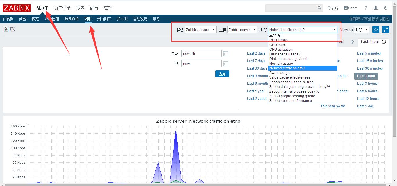
Task: Focus the 自从 now-1h input field
Action: tap(201, 54)
